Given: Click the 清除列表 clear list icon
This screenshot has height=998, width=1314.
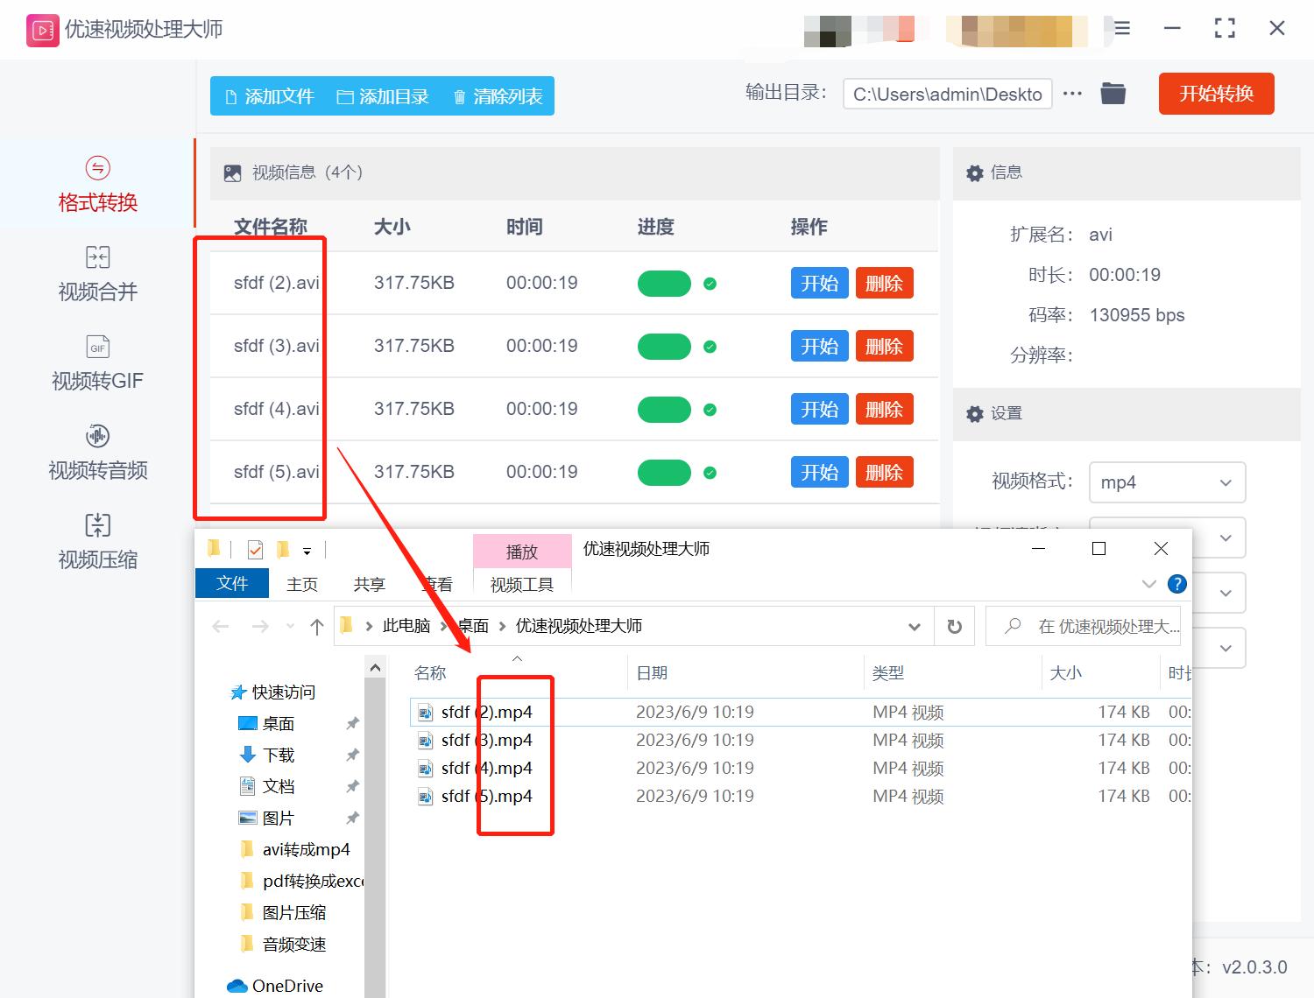Looking at the screenshot, I should (x=460, y=96).
